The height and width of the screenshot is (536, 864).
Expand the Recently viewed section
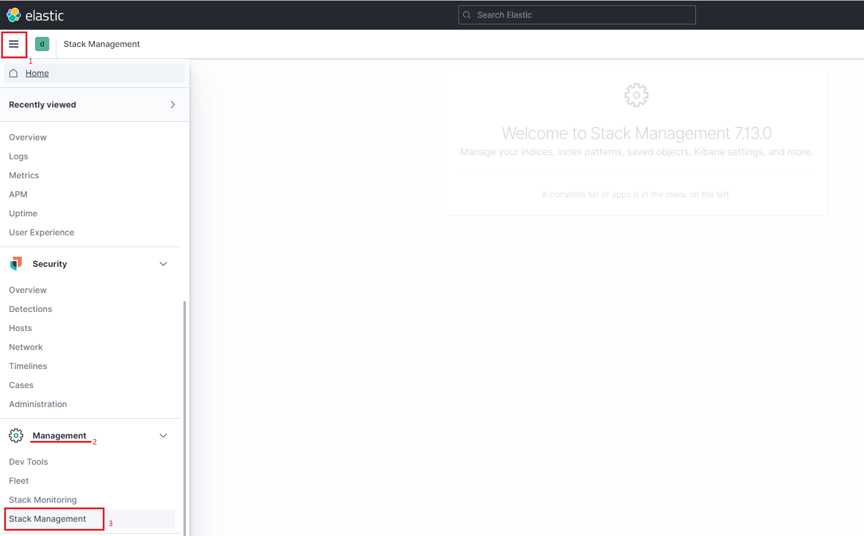172,104
